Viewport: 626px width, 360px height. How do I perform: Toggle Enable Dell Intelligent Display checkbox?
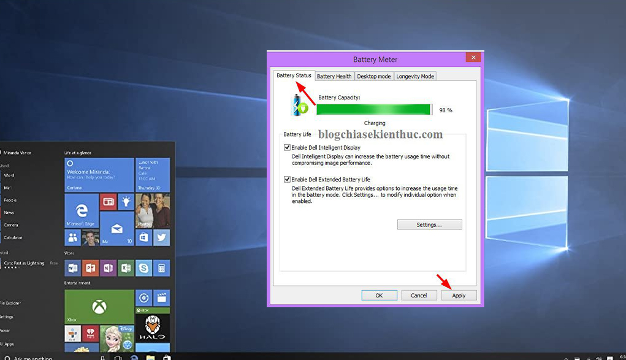click(287, 147)
